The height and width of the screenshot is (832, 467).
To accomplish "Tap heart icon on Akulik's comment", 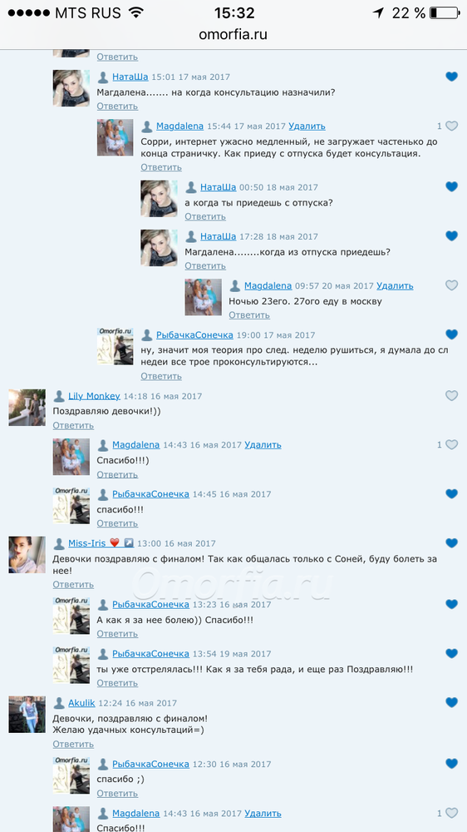I will click(452, 702).
